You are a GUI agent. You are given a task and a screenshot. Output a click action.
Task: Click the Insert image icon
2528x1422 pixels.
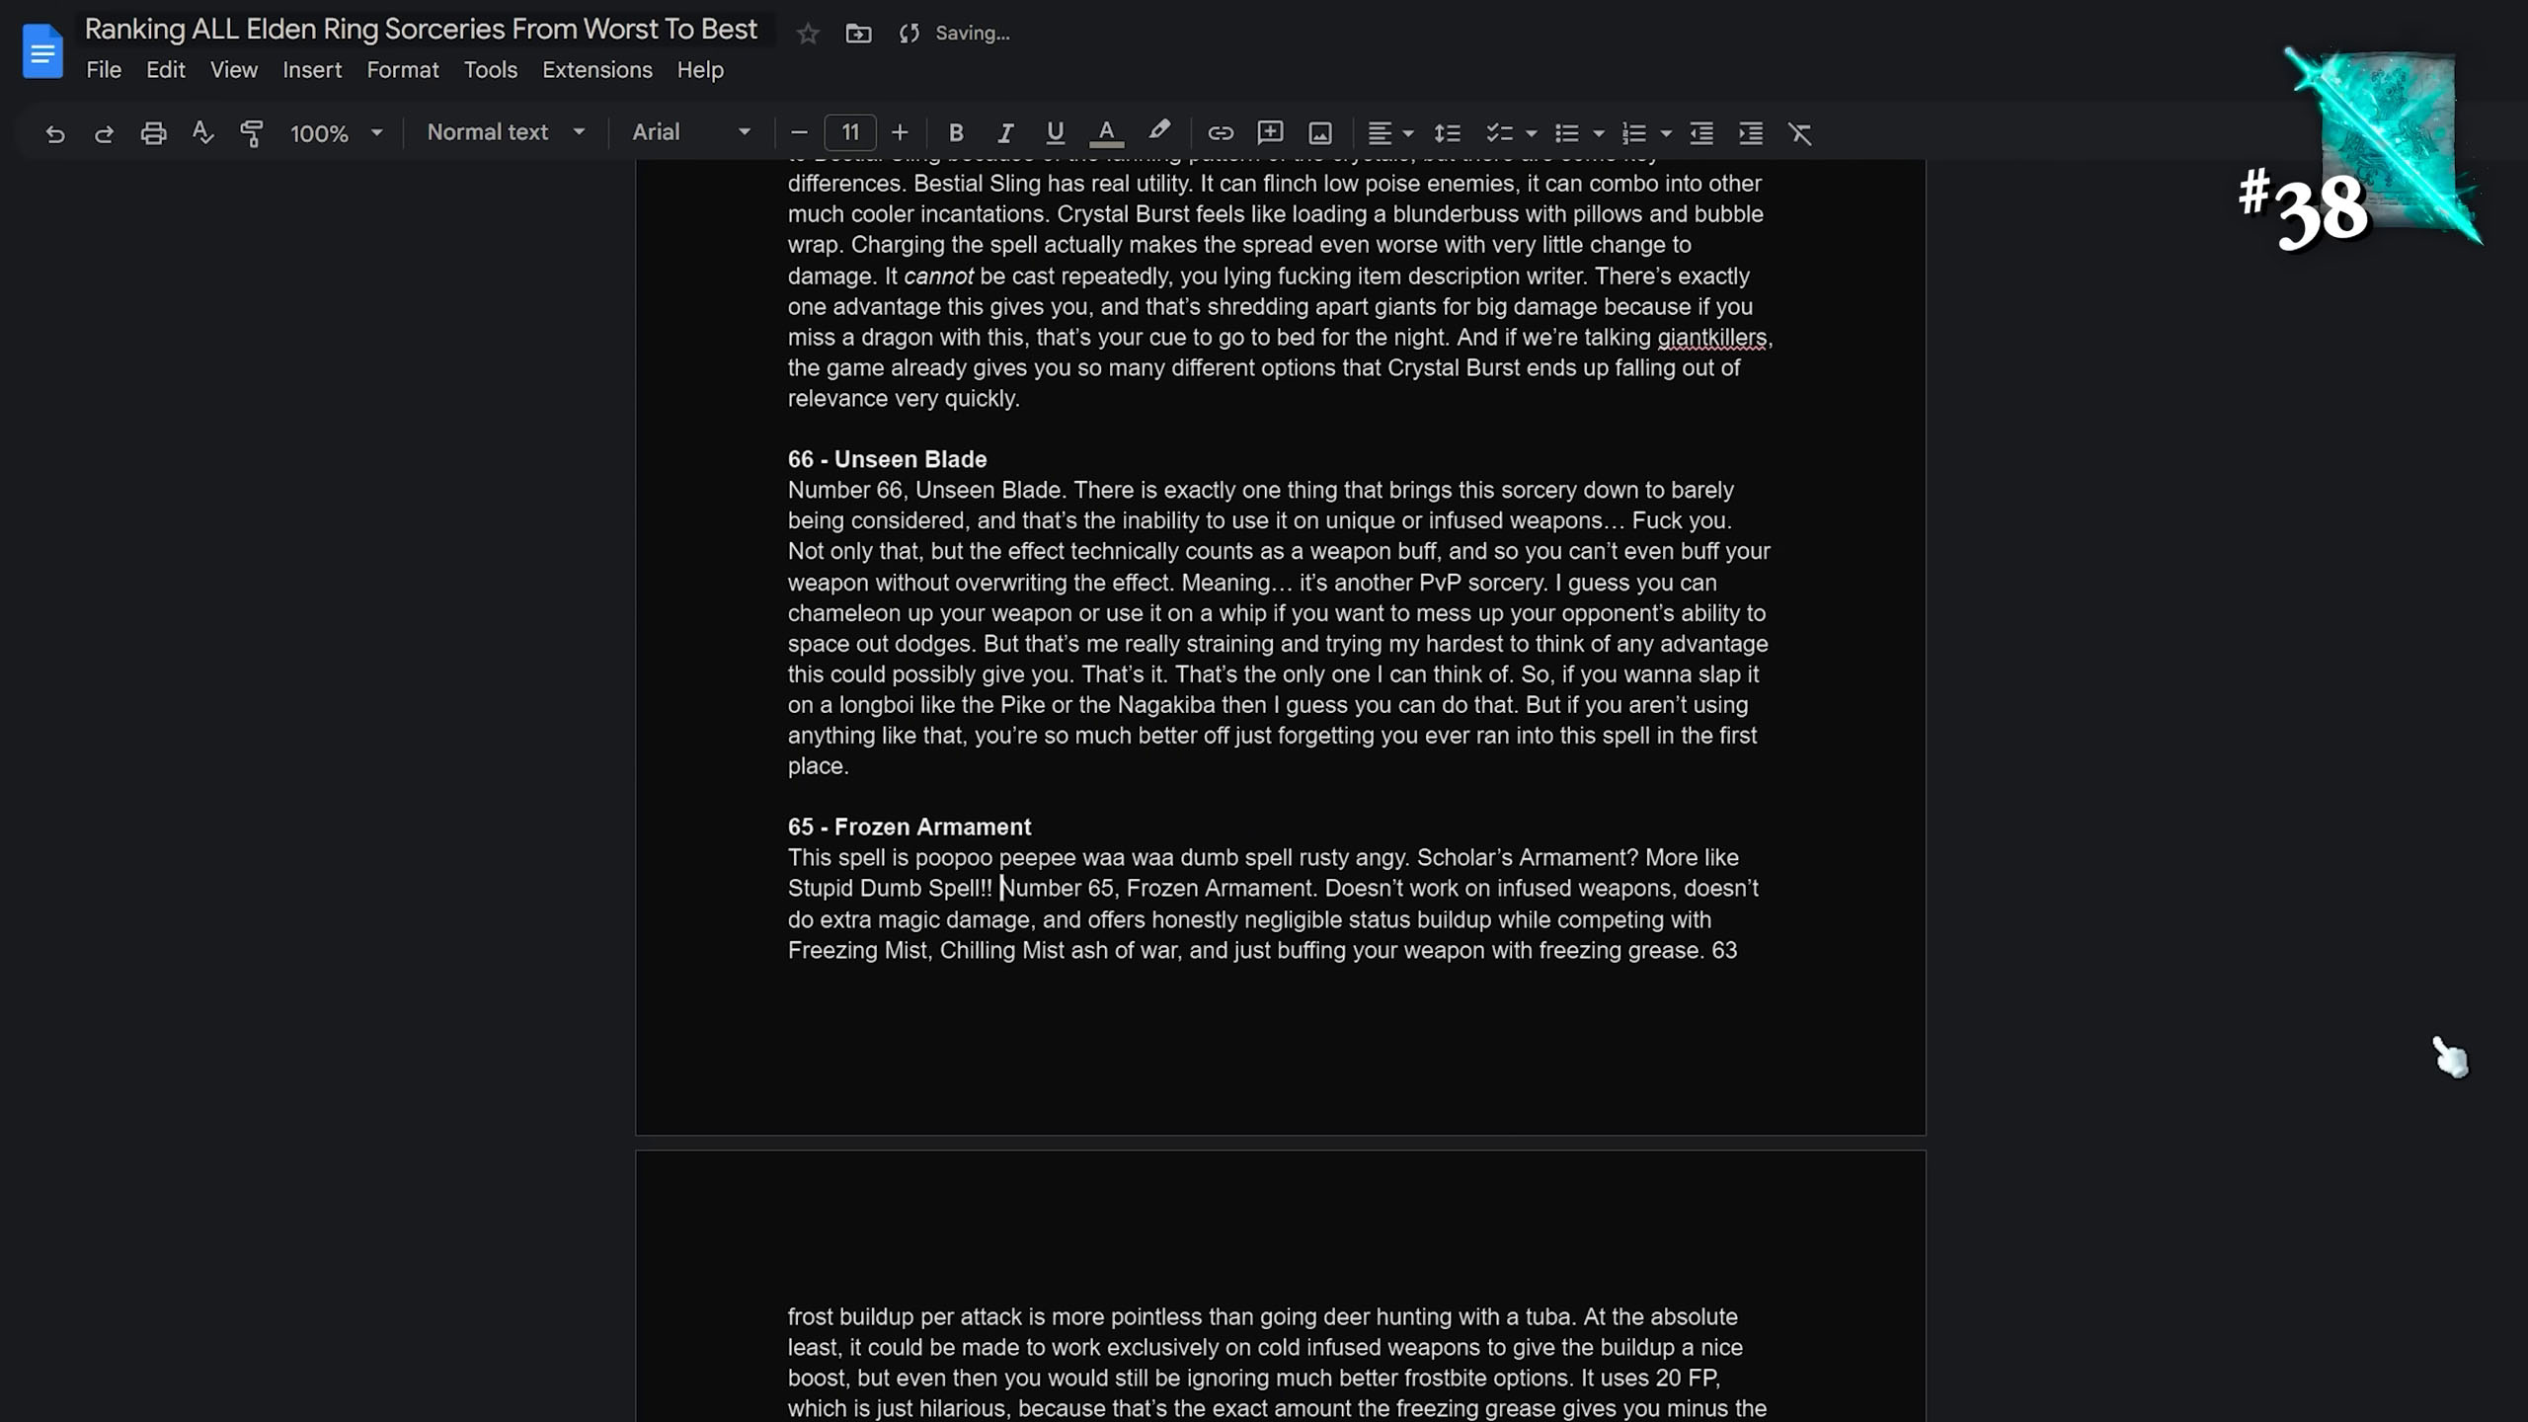pos(1320,133)
